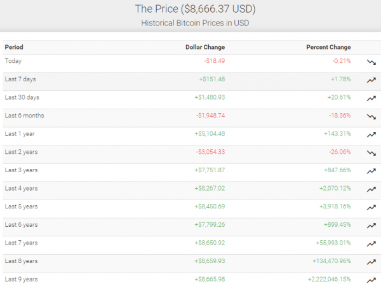Screen dimensions: 381x291
Task: Select the Last 7 years label
Action: (x=21, y=243)
